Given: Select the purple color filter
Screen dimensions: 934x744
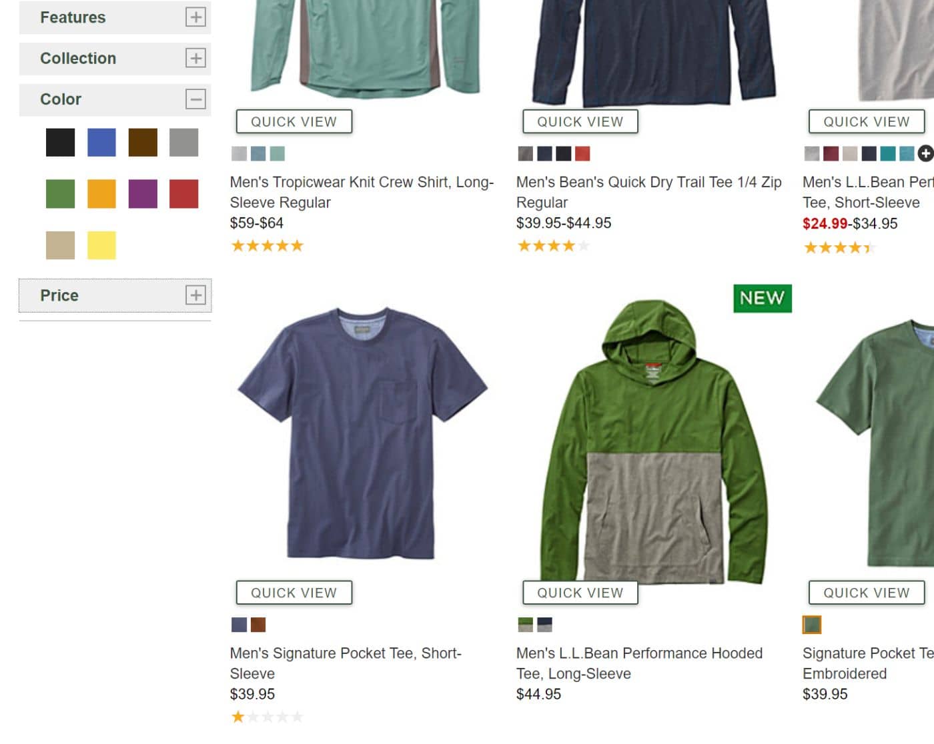Looking at the screenshot, I should click(x=143, y=194).
